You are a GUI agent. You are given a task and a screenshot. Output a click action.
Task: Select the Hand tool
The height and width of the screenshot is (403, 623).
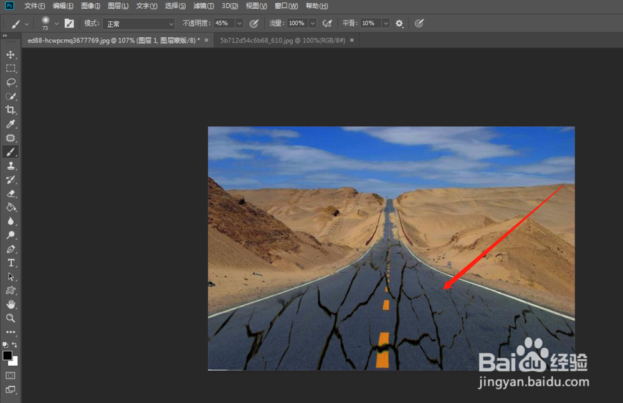coord(11,304)
